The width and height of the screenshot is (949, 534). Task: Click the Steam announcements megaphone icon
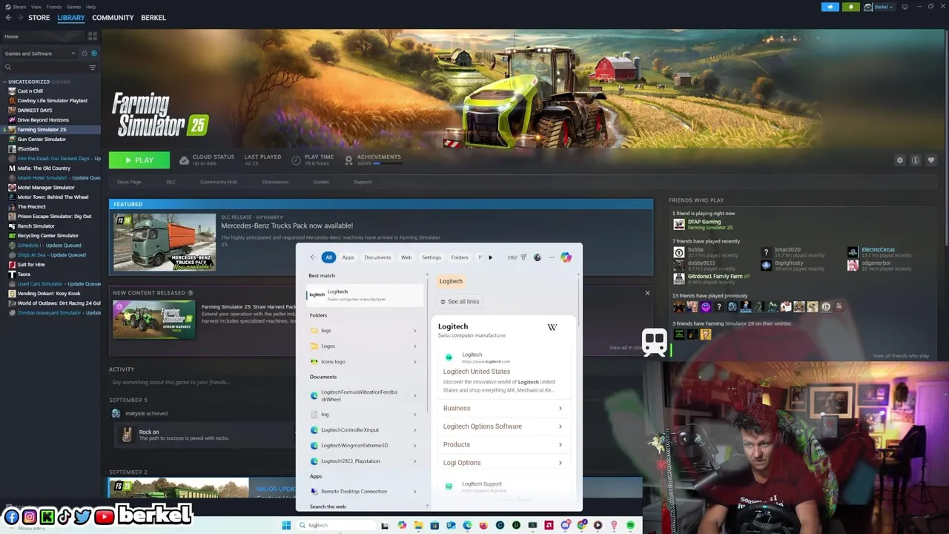point(830,7)
